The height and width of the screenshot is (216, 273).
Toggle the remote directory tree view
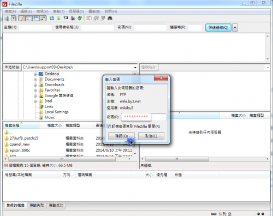click(x=35, y=18)
